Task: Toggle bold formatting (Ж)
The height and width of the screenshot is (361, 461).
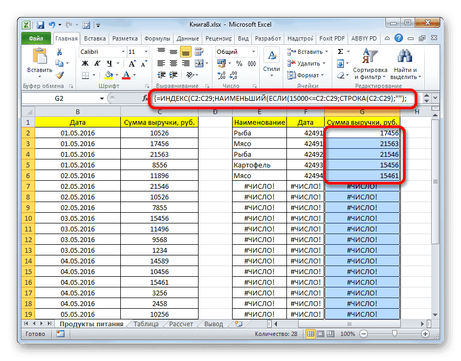Action: tap(85, 63)
